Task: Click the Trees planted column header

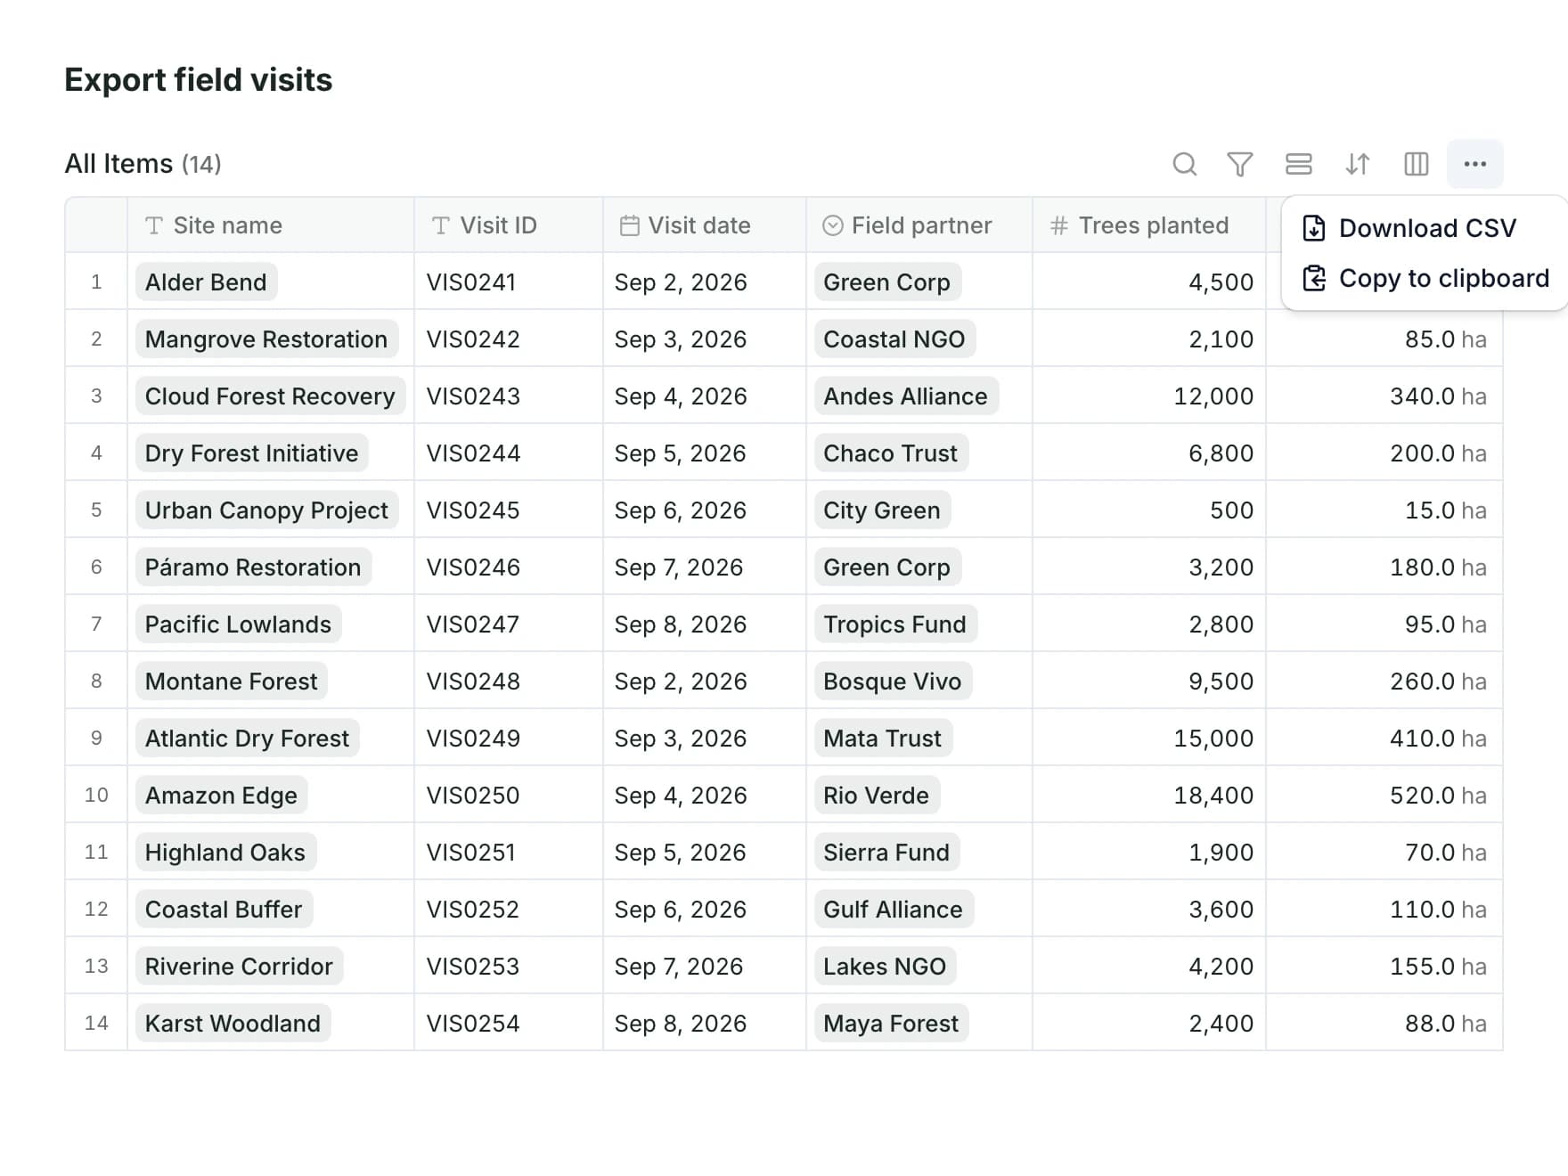Action: [x=1149, y=225]
